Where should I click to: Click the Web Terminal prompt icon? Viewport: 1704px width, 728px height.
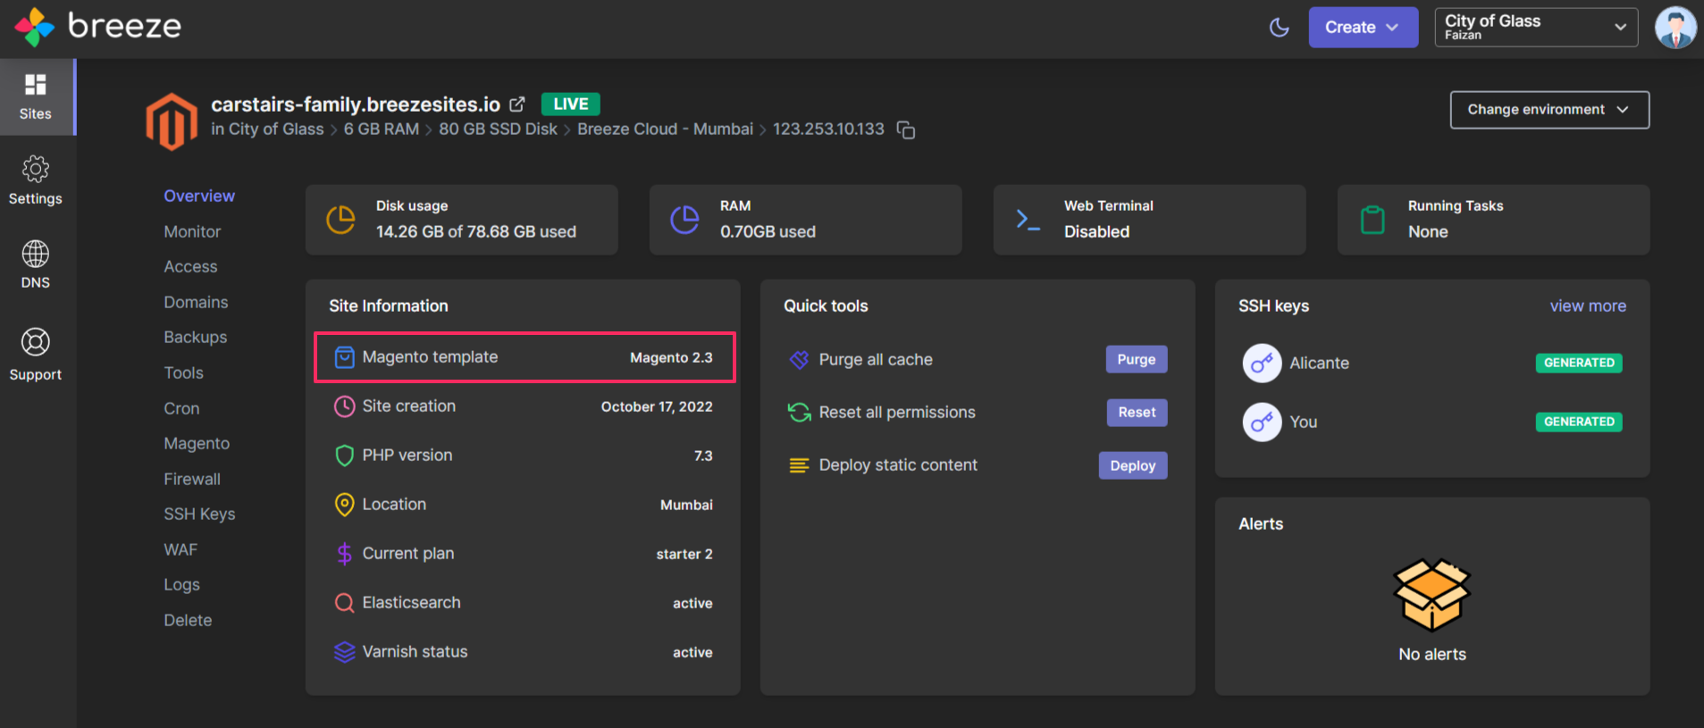(x=1028, y=220)
